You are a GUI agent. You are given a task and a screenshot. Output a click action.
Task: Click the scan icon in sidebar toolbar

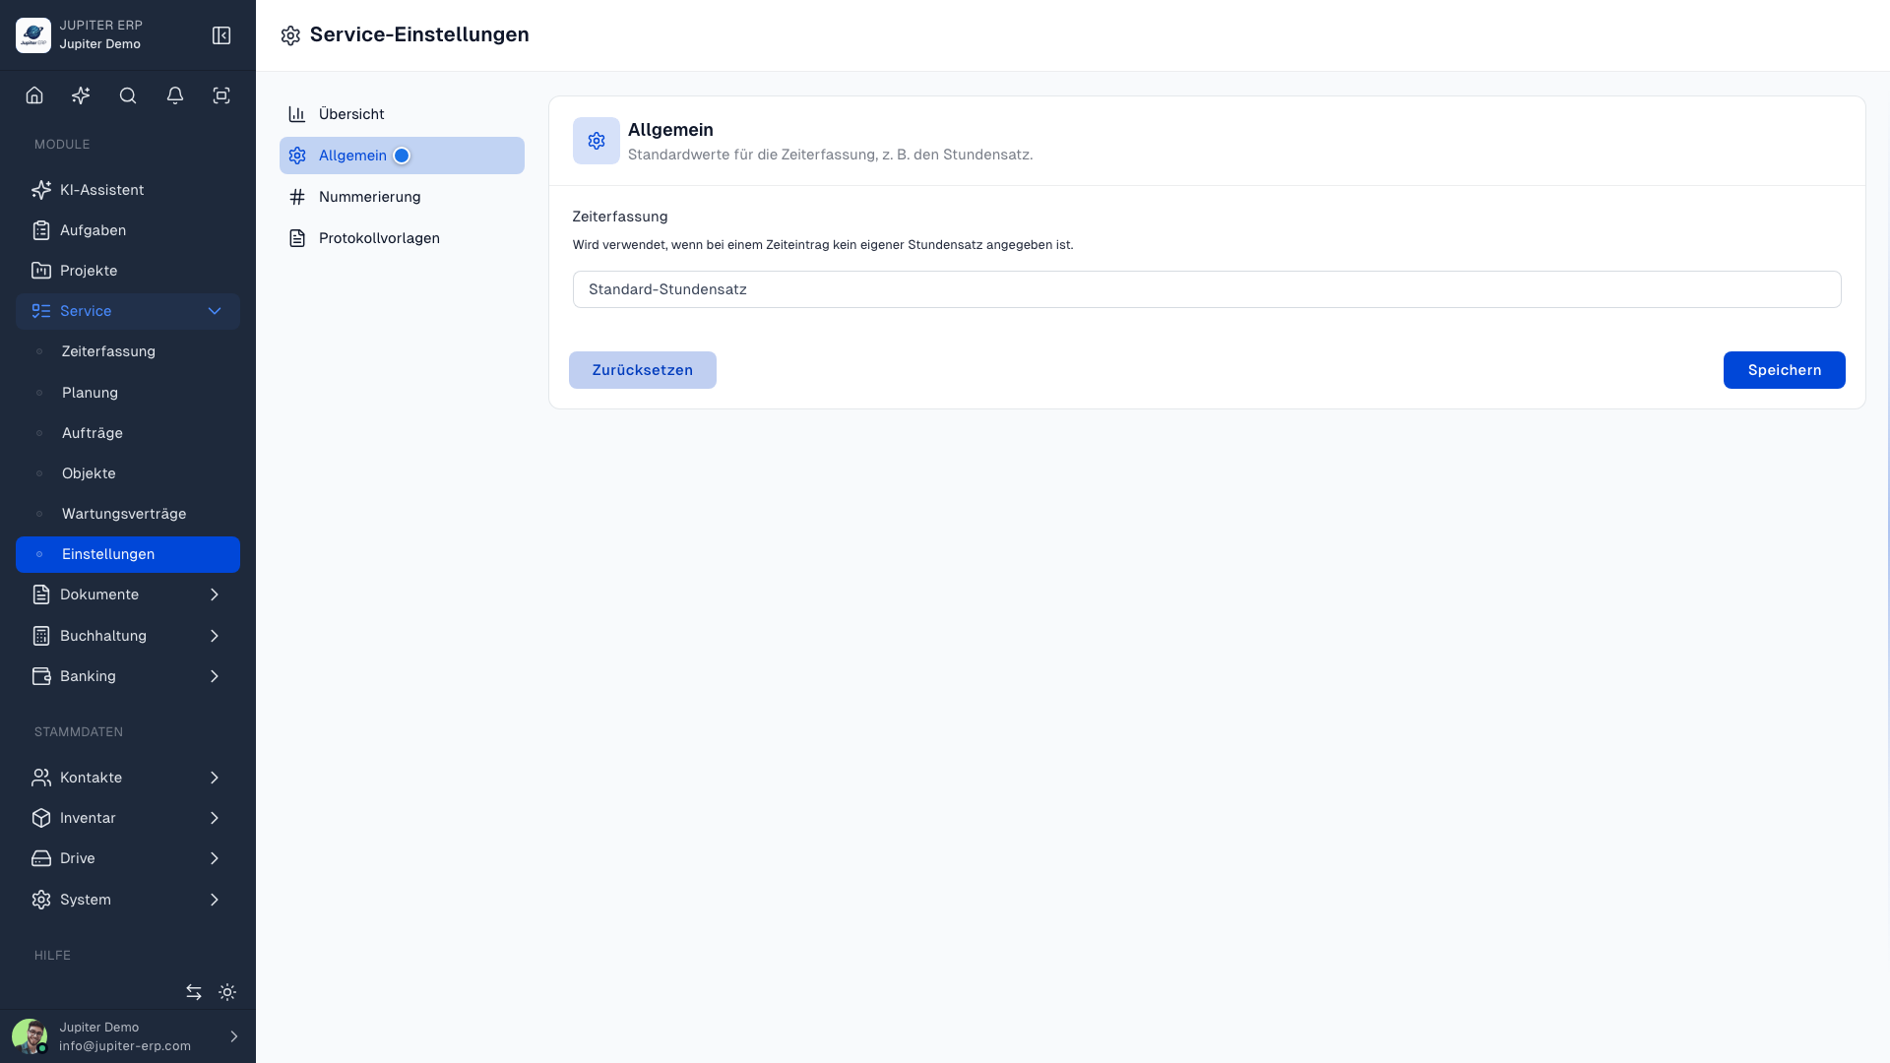pyautogui.click(x=221, y=95)
